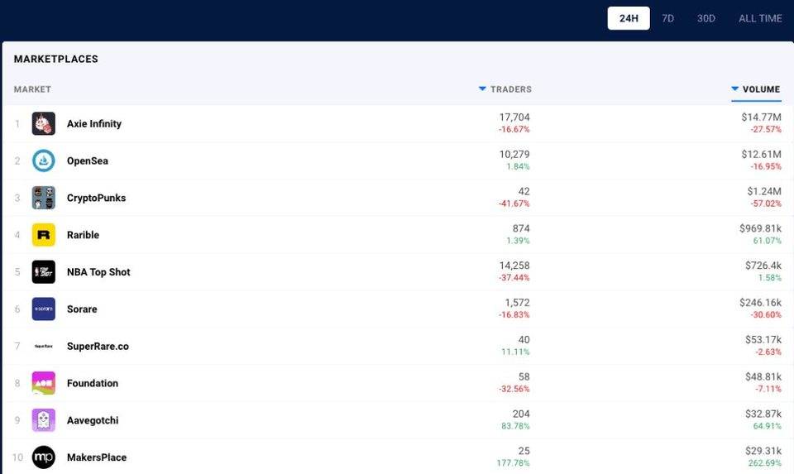The image size is (794, 474).
Task: Click the -27.57% volume change value
Action: tap(766, 129)
